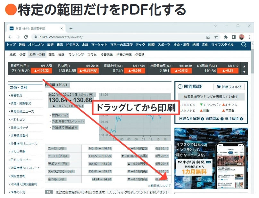Image resolution: width=259 pixels, height=198 pixels.
Task: Click 日経平均 27,915.89 ticker
Action: point(31,68)
